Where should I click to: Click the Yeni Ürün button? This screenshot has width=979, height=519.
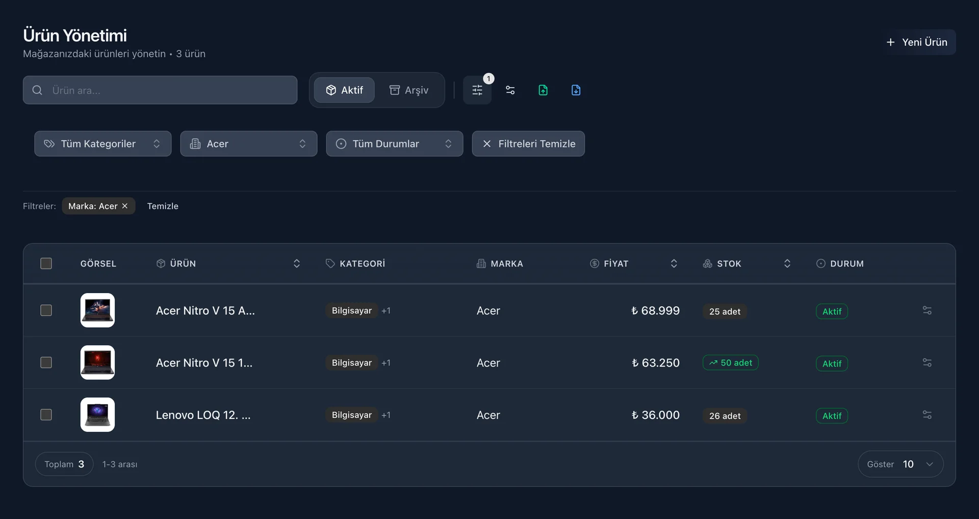pos(917,42)
